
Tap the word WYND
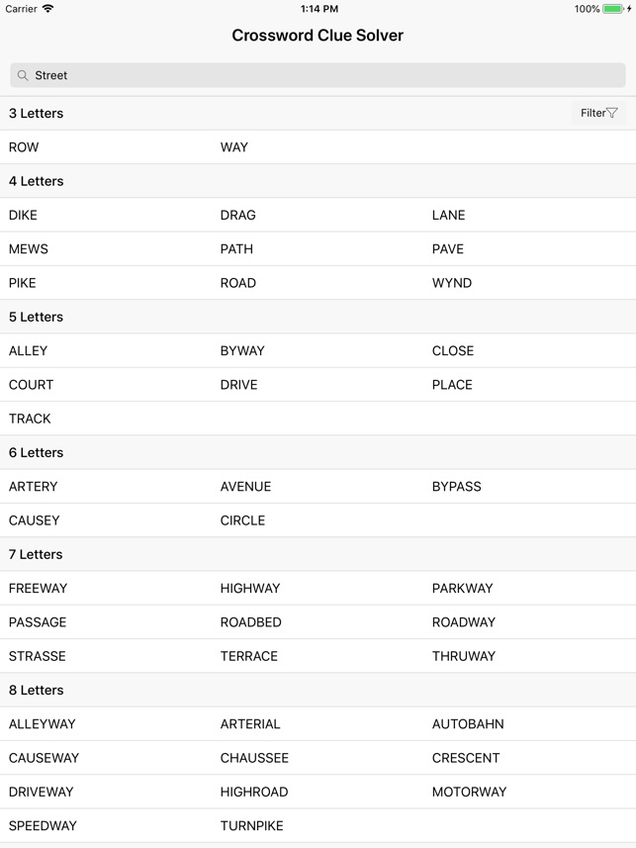452,283
